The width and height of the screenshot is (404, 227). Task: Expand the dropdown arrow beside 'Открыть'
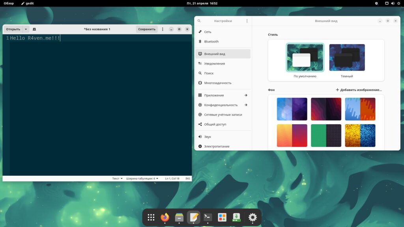(x=26, y=29)
